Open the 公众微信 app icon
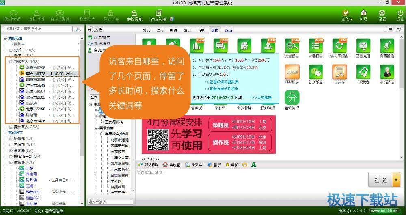The height and width of the screenshot is (215, 406). (x=315, y=72)
